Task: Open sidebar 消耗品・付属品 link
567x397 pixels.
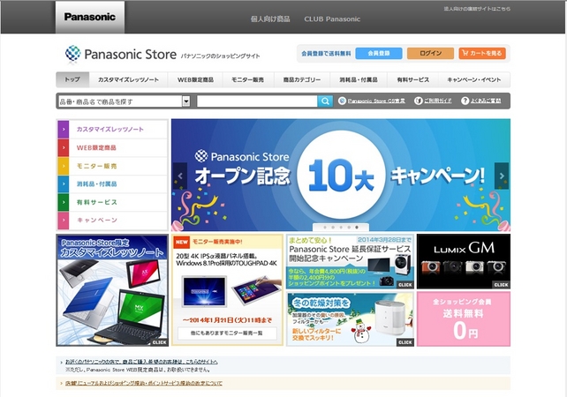Action: tap(96, 184)
